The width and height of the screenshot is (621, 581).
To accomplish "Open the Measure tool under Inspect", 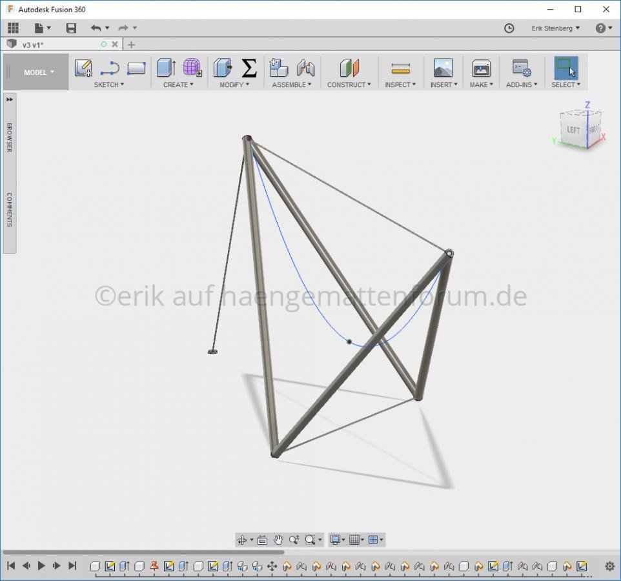I will tap(401, 68).
